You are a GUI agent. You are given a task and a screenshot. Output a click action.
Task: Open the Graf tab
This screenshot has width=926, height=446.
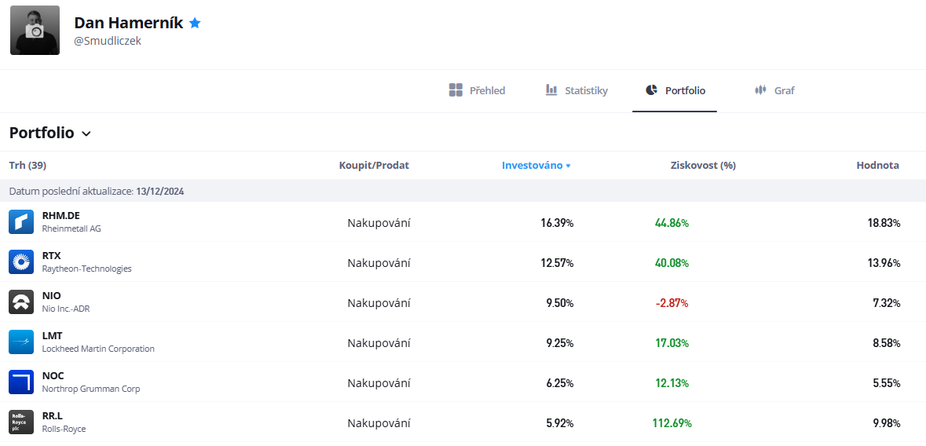pos(774,90)
